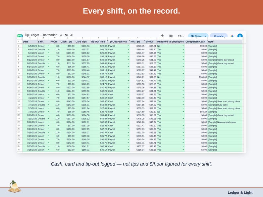Click the $160.00 unreported cash cell
The width and height of the screenshot is (263, 197).
tap(196, 77)
